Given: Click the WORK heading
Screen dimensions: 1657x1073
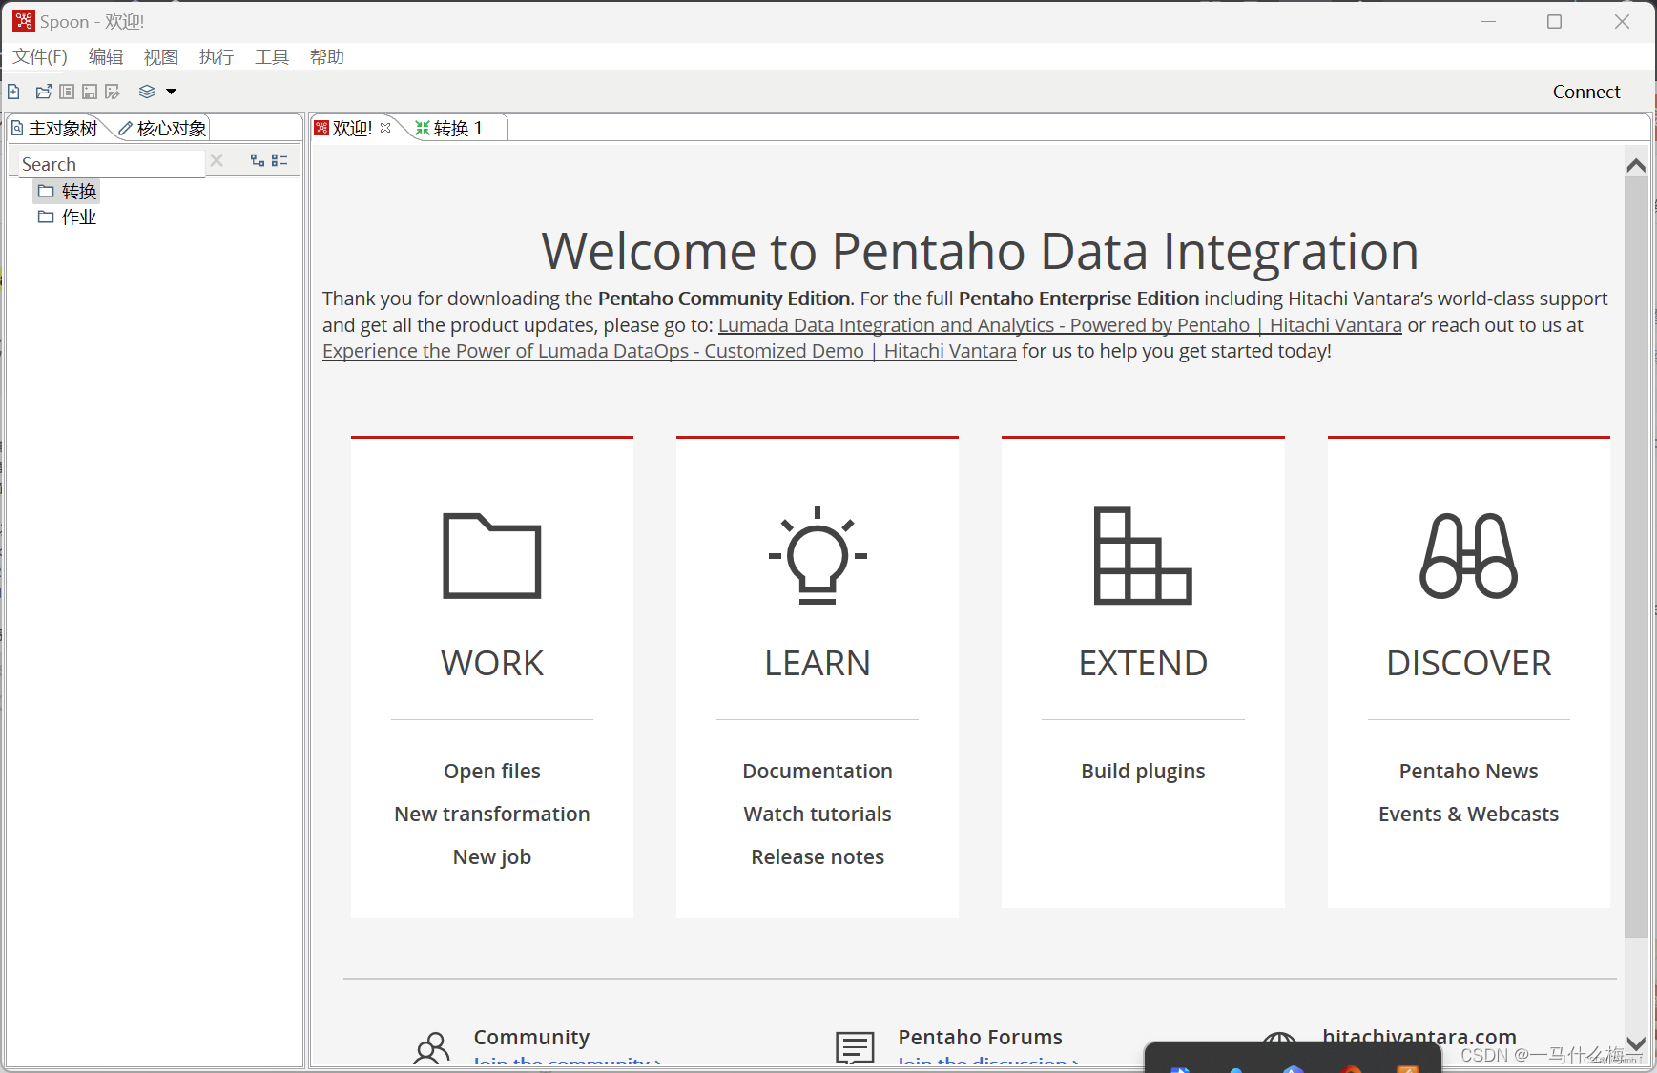Looking at the screenshot, I should [x=492, y=663].
